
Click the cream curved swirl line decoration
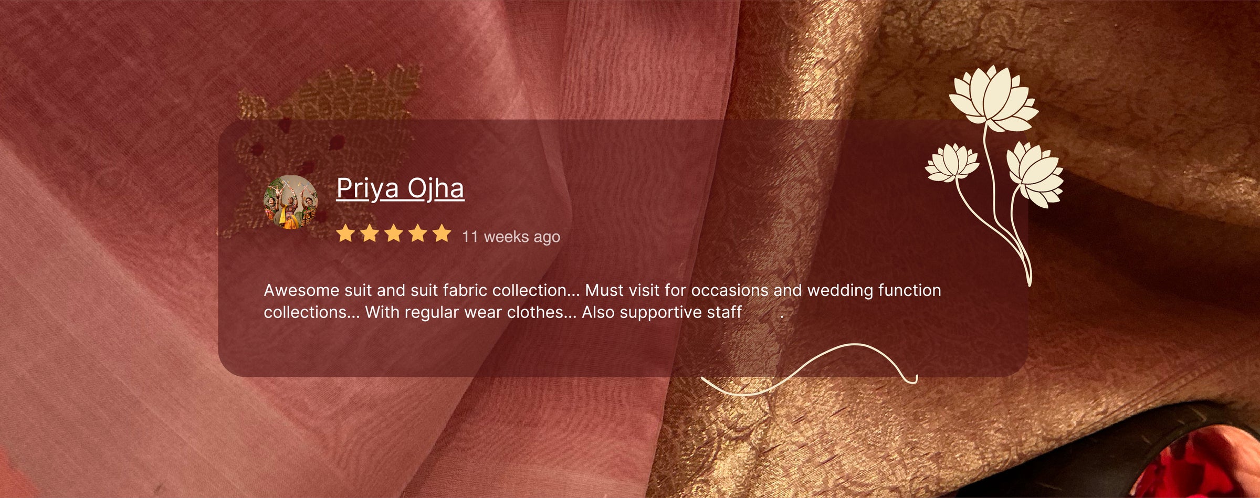click(x=809, y=369)
